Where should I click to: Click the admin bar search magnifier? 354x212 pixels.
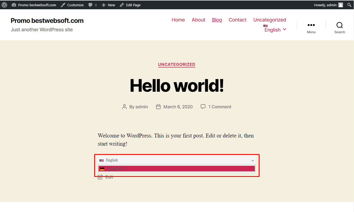(349, 5)
